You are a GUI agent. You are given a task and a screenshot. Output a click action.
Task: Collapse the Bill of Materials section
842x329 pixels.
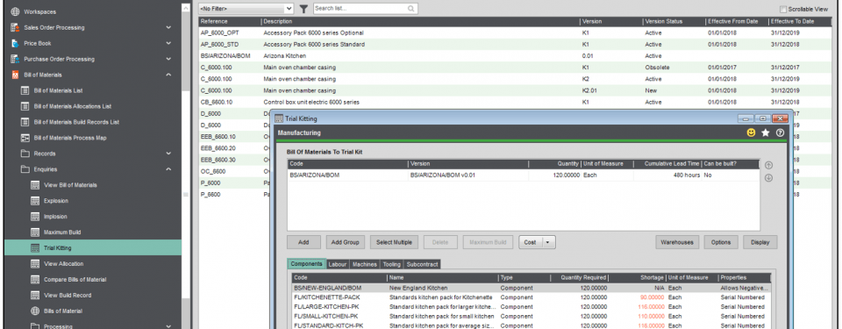168,75
